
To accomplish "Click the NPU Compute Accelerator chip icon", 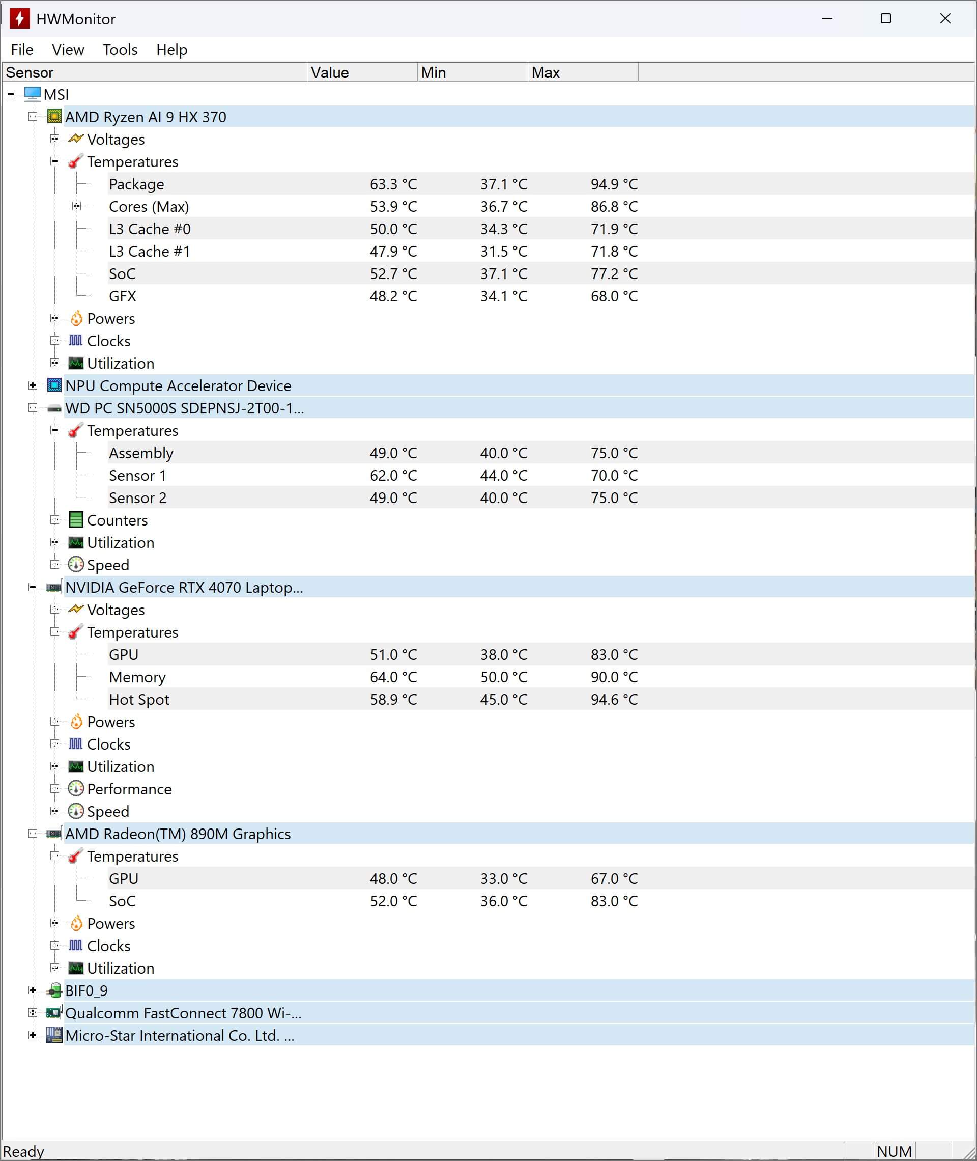I will click(x=54, y=385).
